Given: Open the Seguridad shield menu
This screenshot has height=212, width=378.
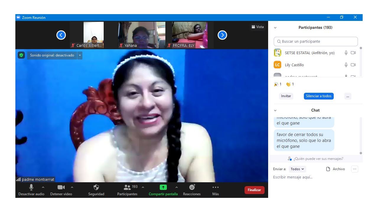Looking at the screenshot, I should click(96, 190).
